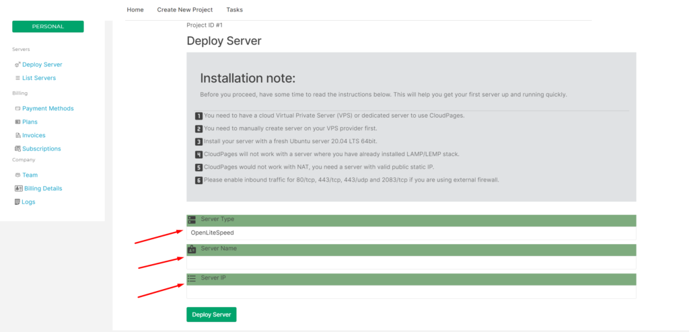
Task: Focus the Server IP input field
Action: coord(411,292)
